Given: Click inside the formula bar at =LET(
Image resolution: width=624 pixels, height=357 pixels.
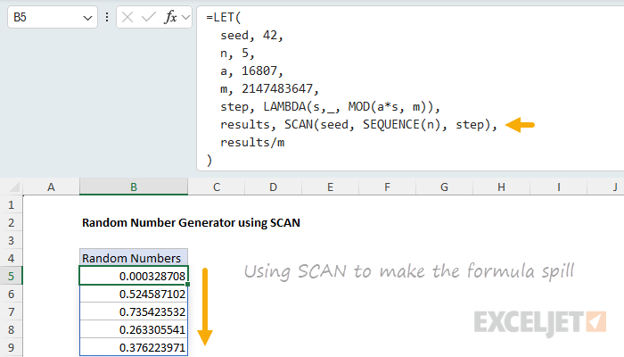Looking at the screenshot, I should tap(223, 17).
